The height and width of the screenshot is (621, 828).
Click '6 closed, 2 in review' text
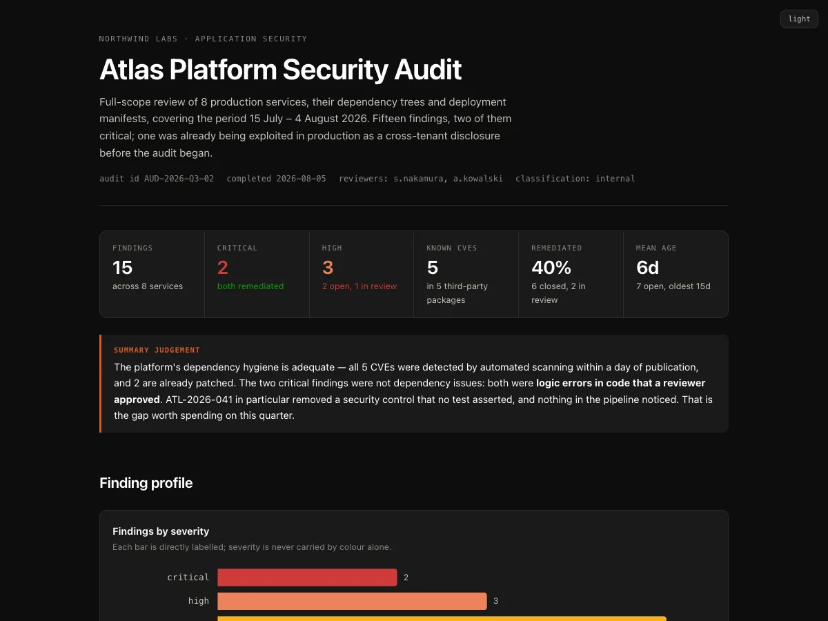558,293
